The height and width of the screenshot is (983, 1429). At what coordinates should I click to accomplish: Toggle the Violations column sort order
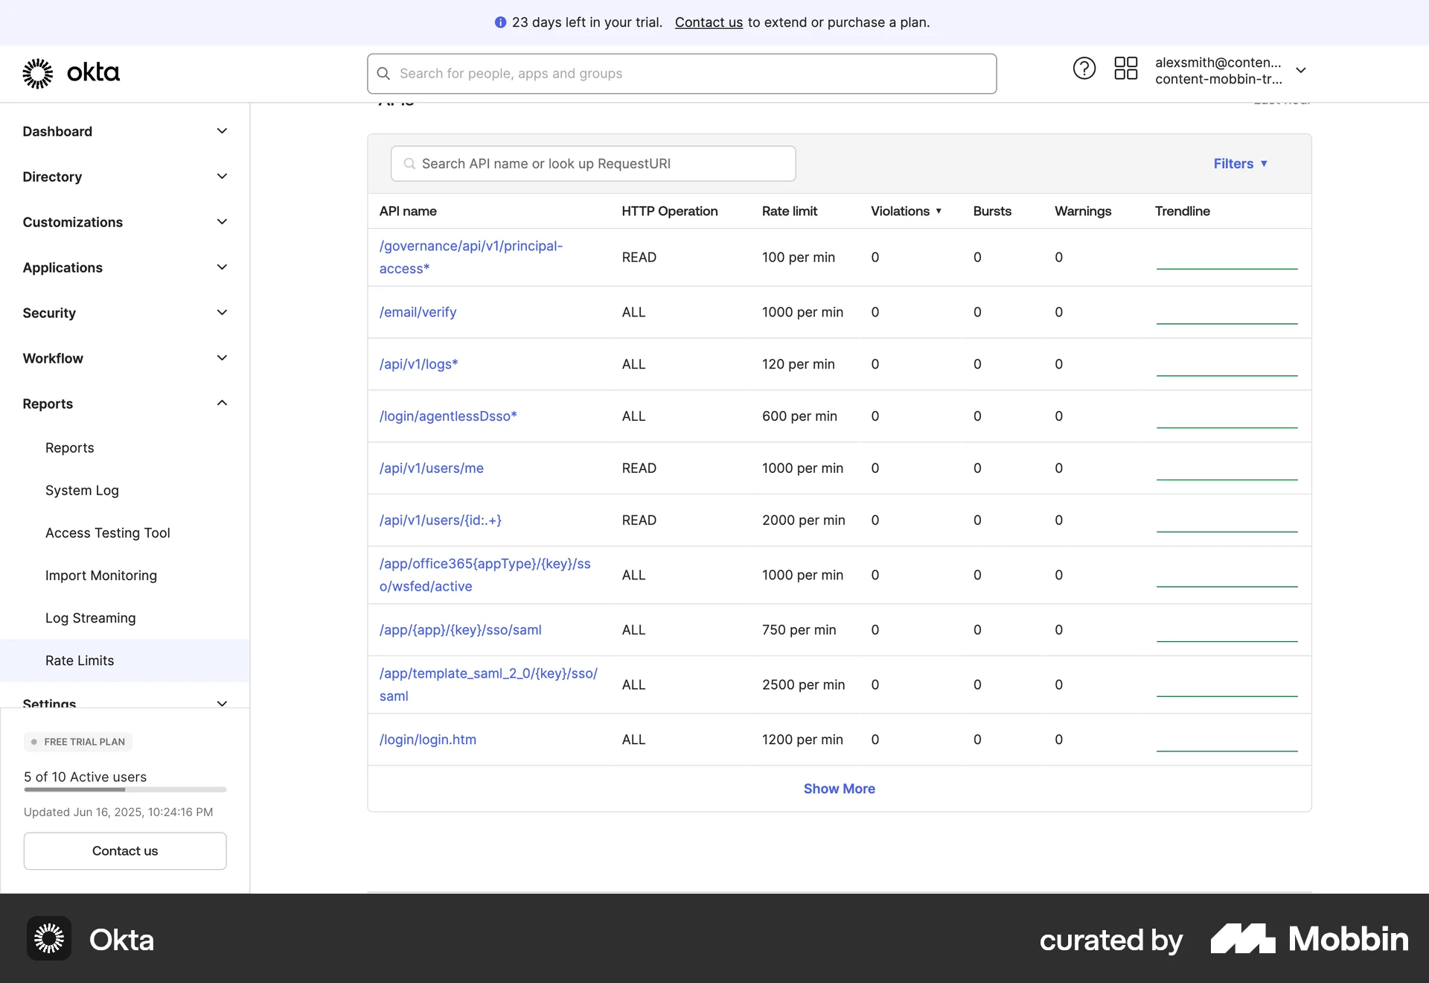tap(907, 211)
